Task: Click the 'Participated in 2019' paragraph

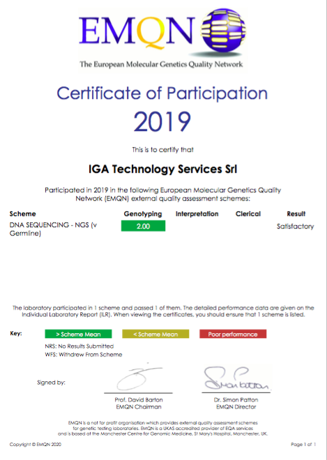Action: click(x=162, y=194)
